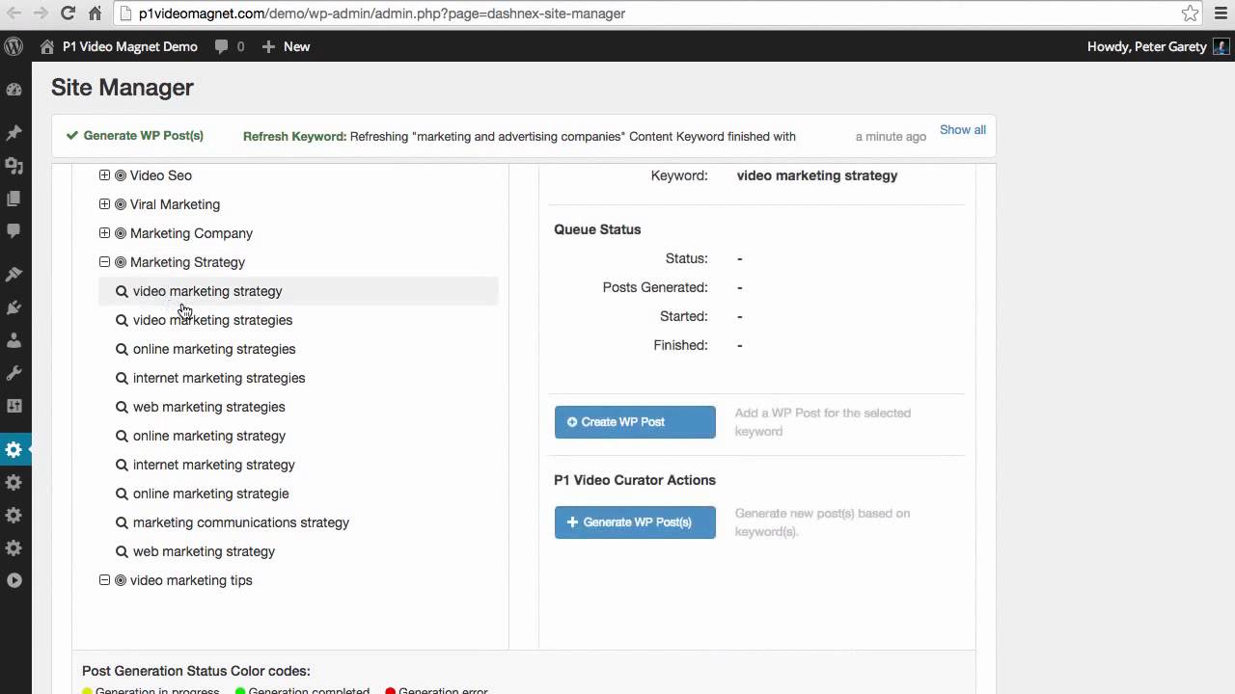Click the play icon in the sidebar
This screenshot has width=1235, height=694.
pos(14,580)
